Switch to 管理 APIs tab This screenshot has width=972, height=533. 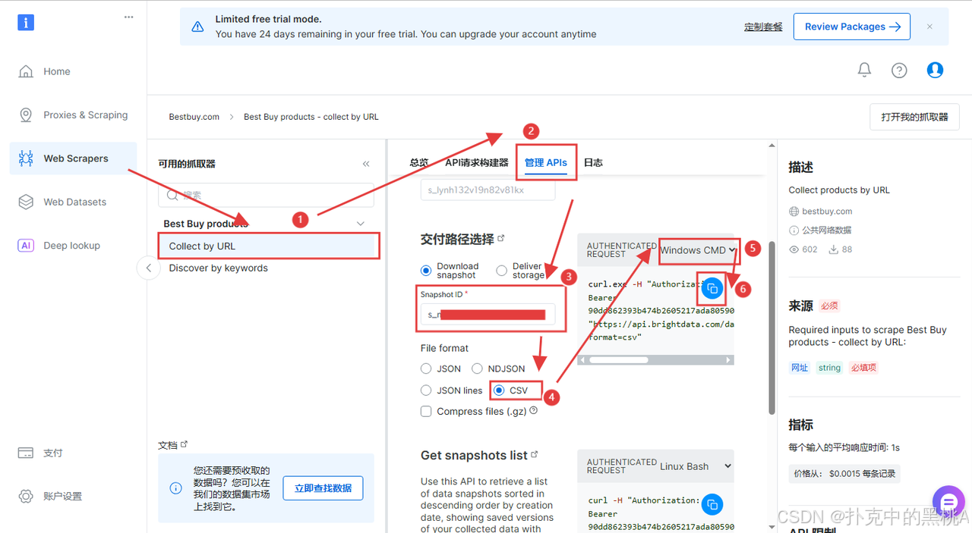point(546,162)
